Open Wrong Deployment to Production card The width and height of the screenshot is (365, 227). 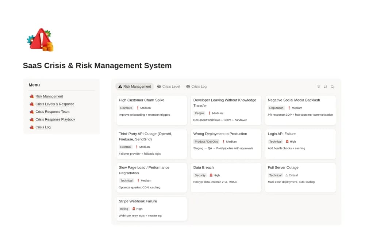[x=226, y=144]
